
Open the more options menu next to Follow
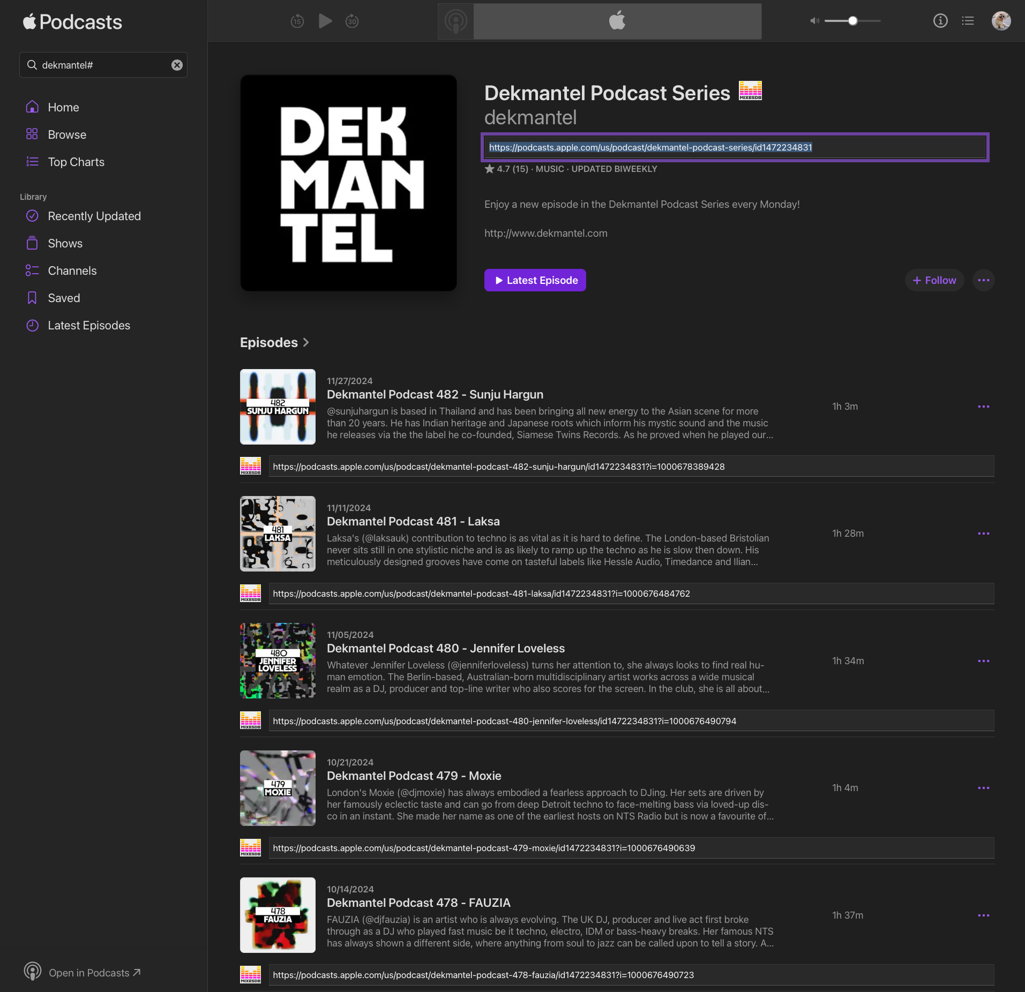983,280
